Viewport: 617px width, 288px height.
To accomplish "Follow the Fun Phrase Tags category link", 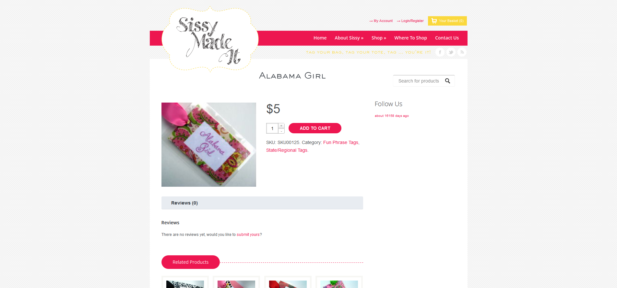I will [341, 142].
